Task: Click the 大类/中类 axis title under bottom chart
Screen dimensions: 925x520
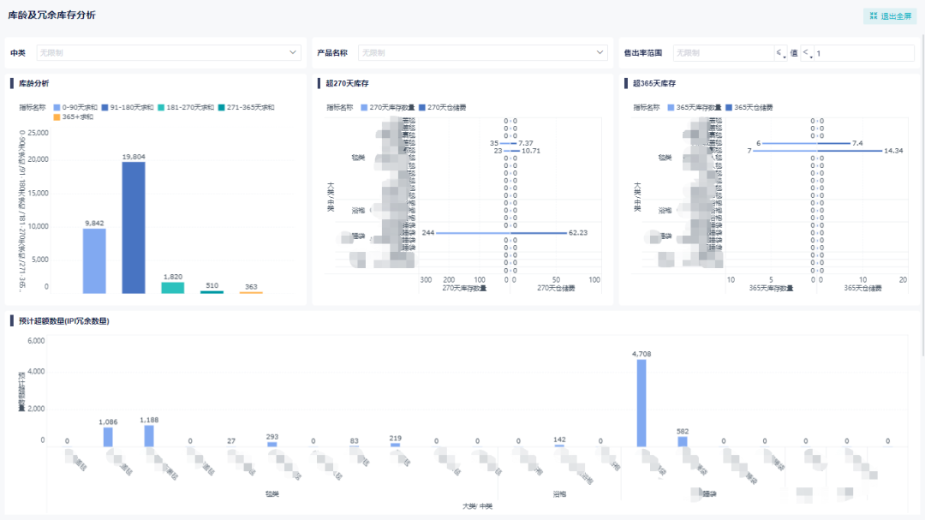Action: [x=477, y=505]
